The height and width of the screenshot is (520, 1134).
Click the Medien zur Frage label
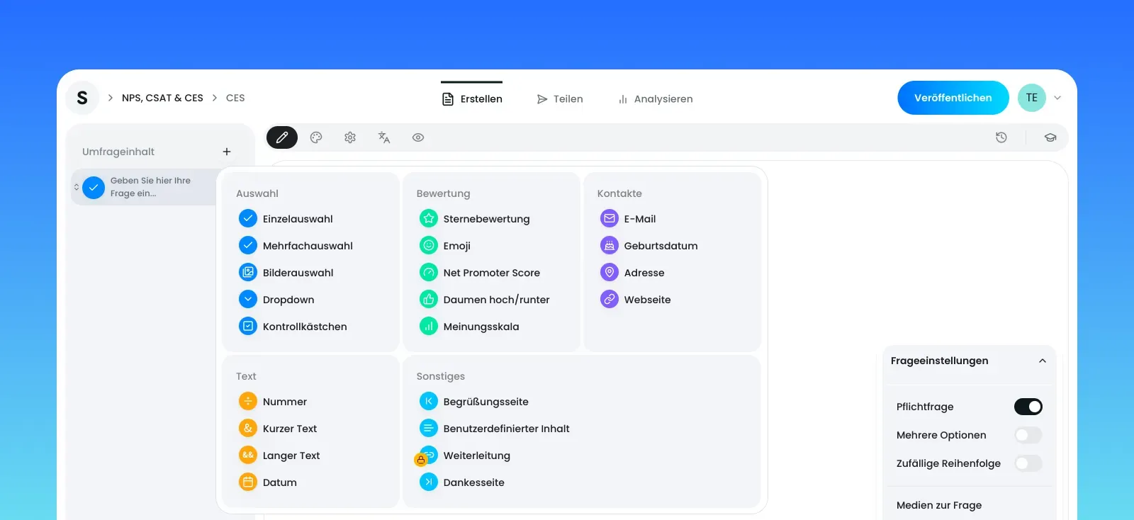coord(939,505)
